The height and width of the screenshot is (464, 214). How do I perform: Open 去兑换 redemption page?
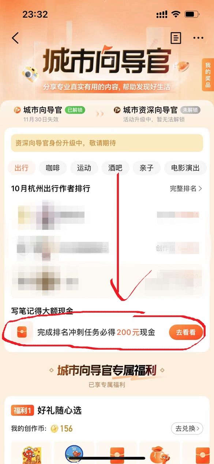pos(187,428)
